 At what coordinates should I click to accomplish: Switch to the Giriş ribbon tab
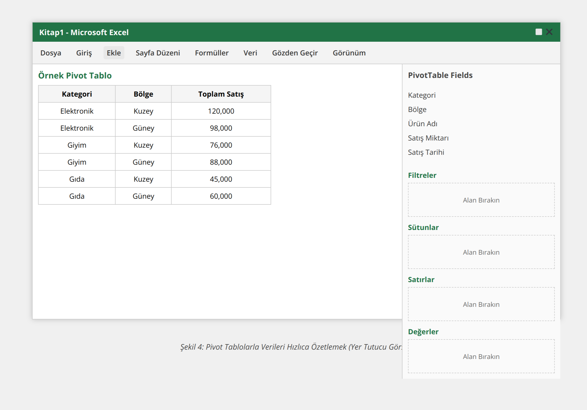tap(84, 53)
